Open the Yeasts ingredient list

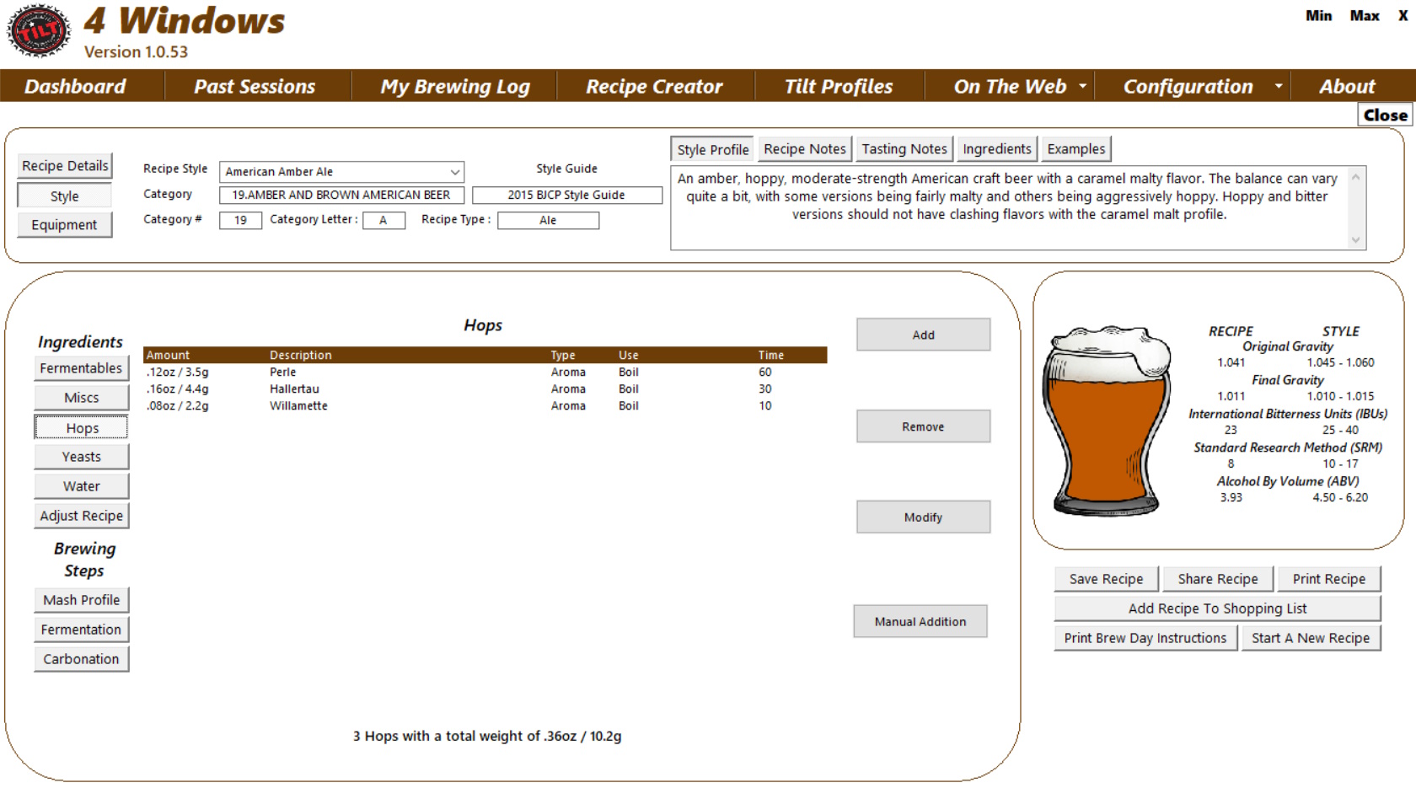tap(81, 457)
